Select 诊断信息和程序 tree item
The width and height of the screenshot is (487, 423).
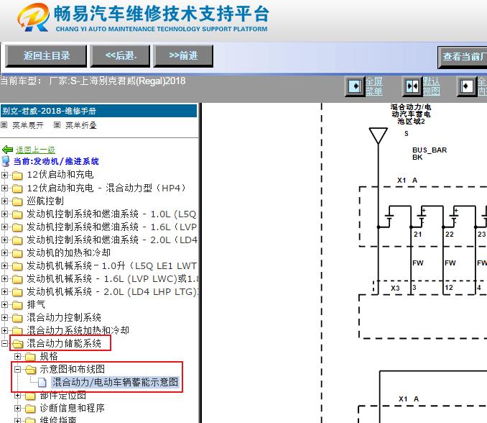coord(73,408)
